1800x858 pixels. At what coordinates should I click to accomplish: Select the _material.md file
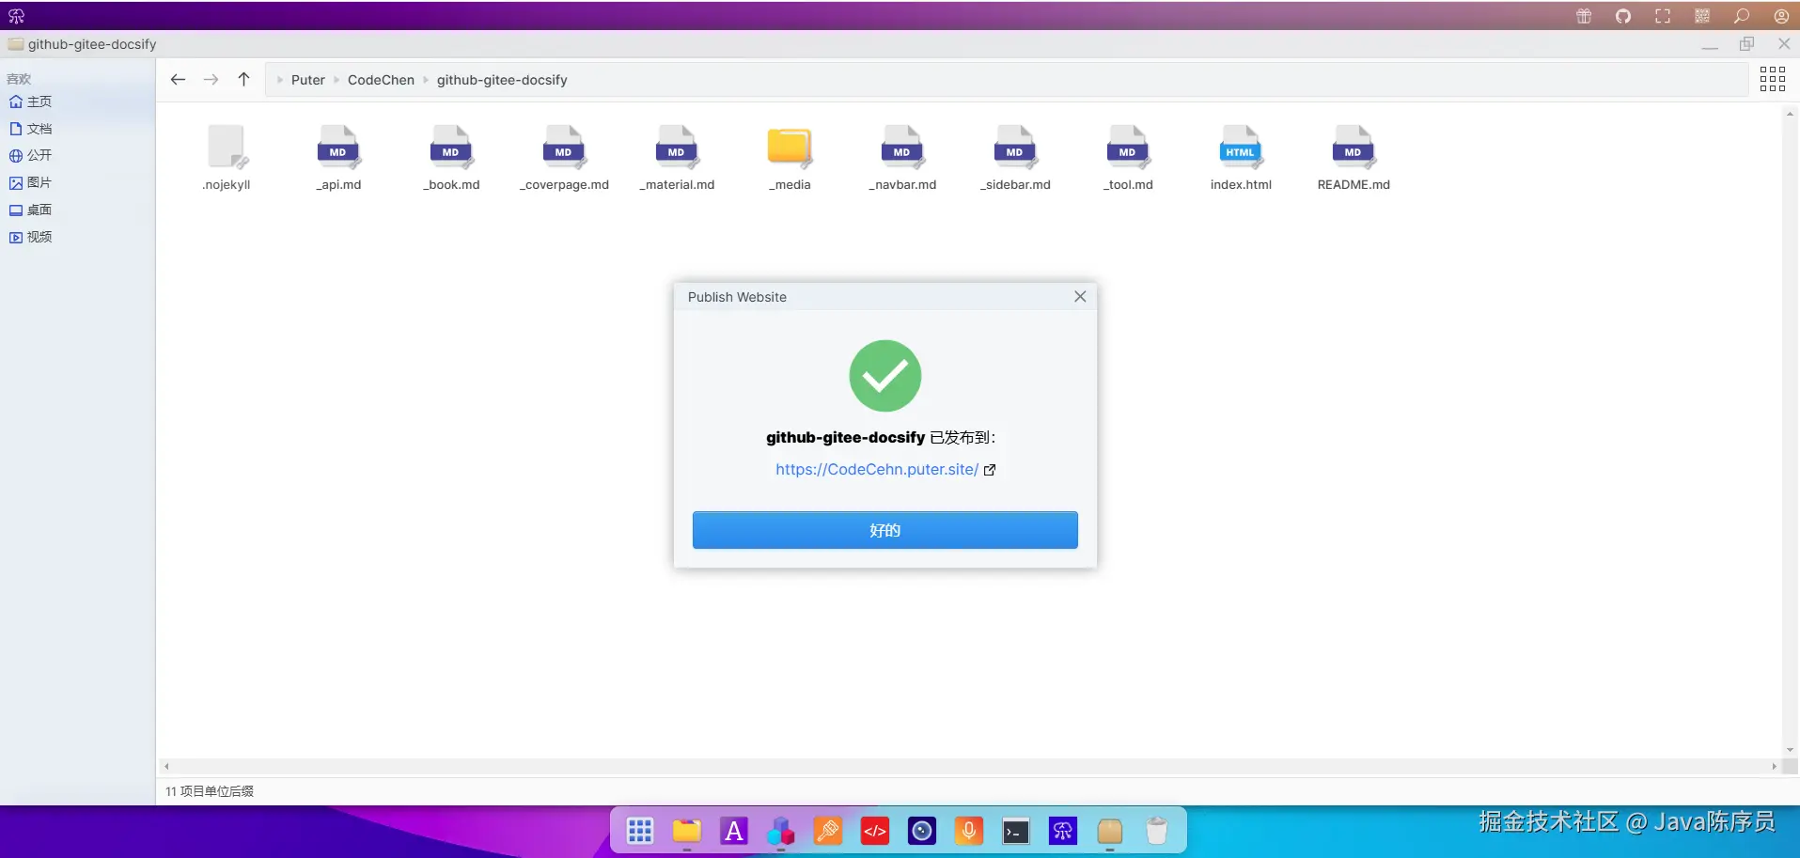point(677,158)
